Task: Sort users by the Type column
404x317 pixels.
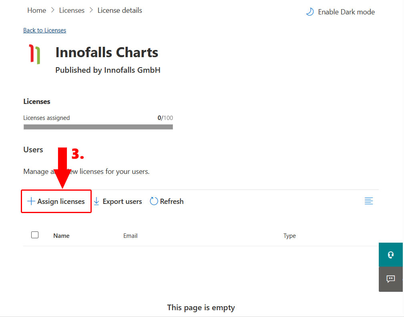Action: point(289,236)
